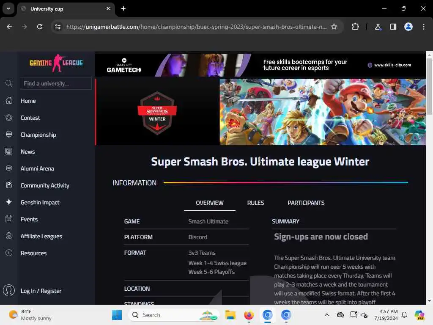This screenshot has width=433, height=325.
Task: Click the Smash Bros characters banner image
Action: pyautogui.click(x=323, y=112)
